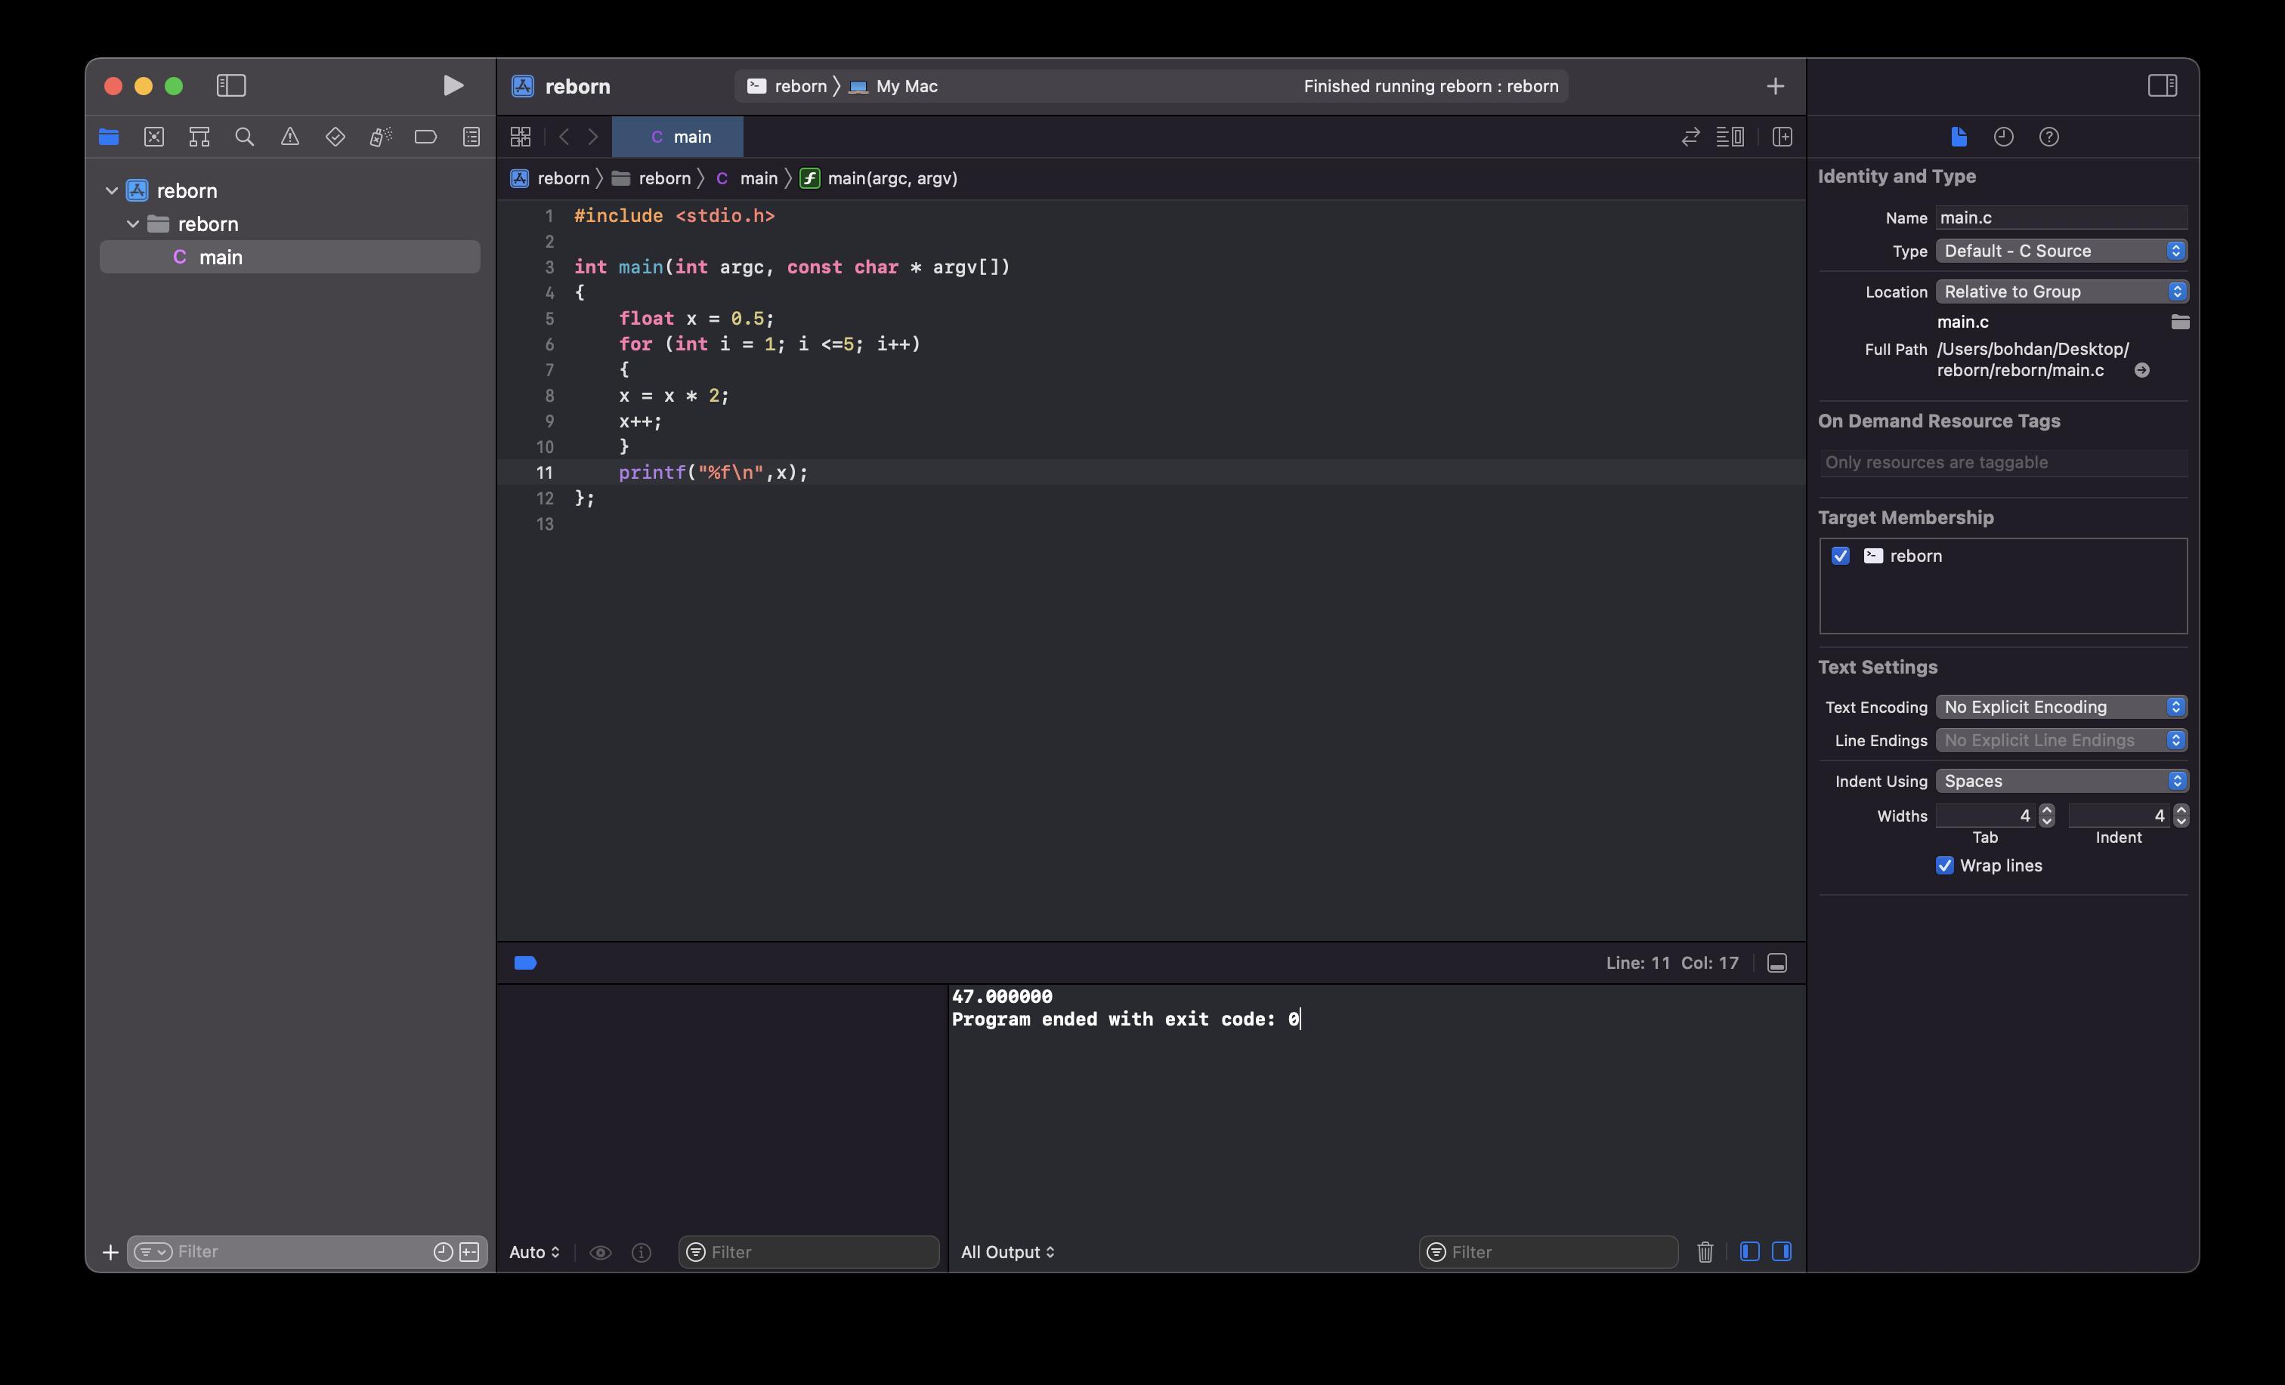The image size is (2285, 1385).
Task: Increment the Tab width stepper
Action: (x=2047, y=810)
